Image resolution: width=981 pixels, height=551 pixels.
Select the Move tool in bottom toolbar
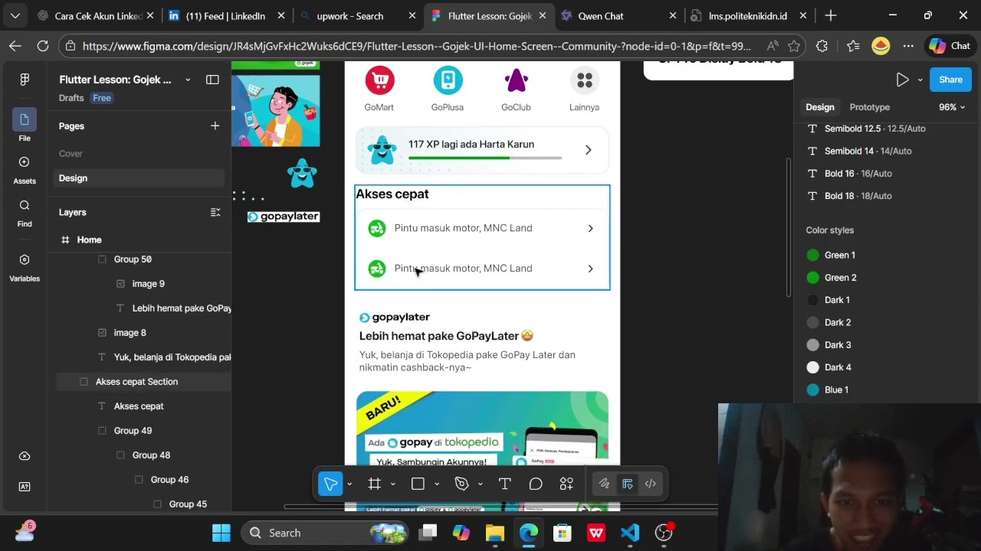pyautogui.click(x=331, y=484)
